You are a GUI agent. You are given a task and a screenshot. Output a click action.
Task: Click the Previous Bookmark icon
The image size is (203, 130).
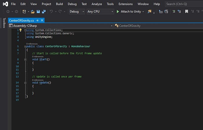point(192,12)
